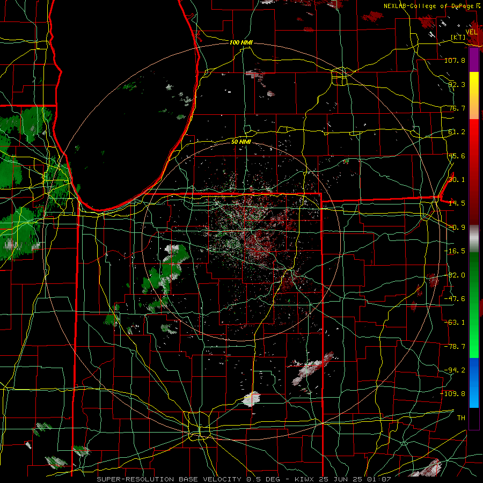Screen dimensions: 483x483
Task: Click the -109.8 scale value
Action: [x=453, y=394]
